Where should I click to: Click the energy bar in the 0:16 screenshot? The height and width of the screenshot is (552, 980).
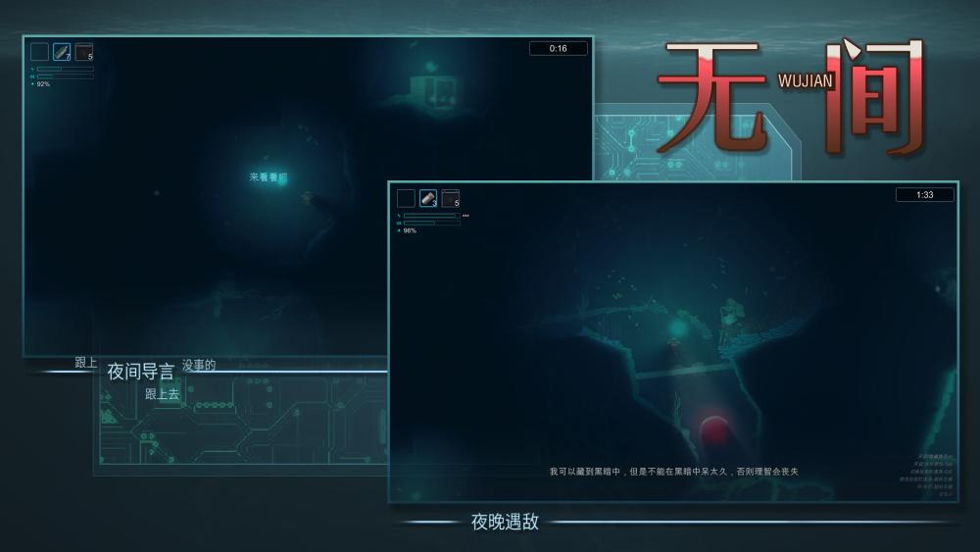(66, 70)
